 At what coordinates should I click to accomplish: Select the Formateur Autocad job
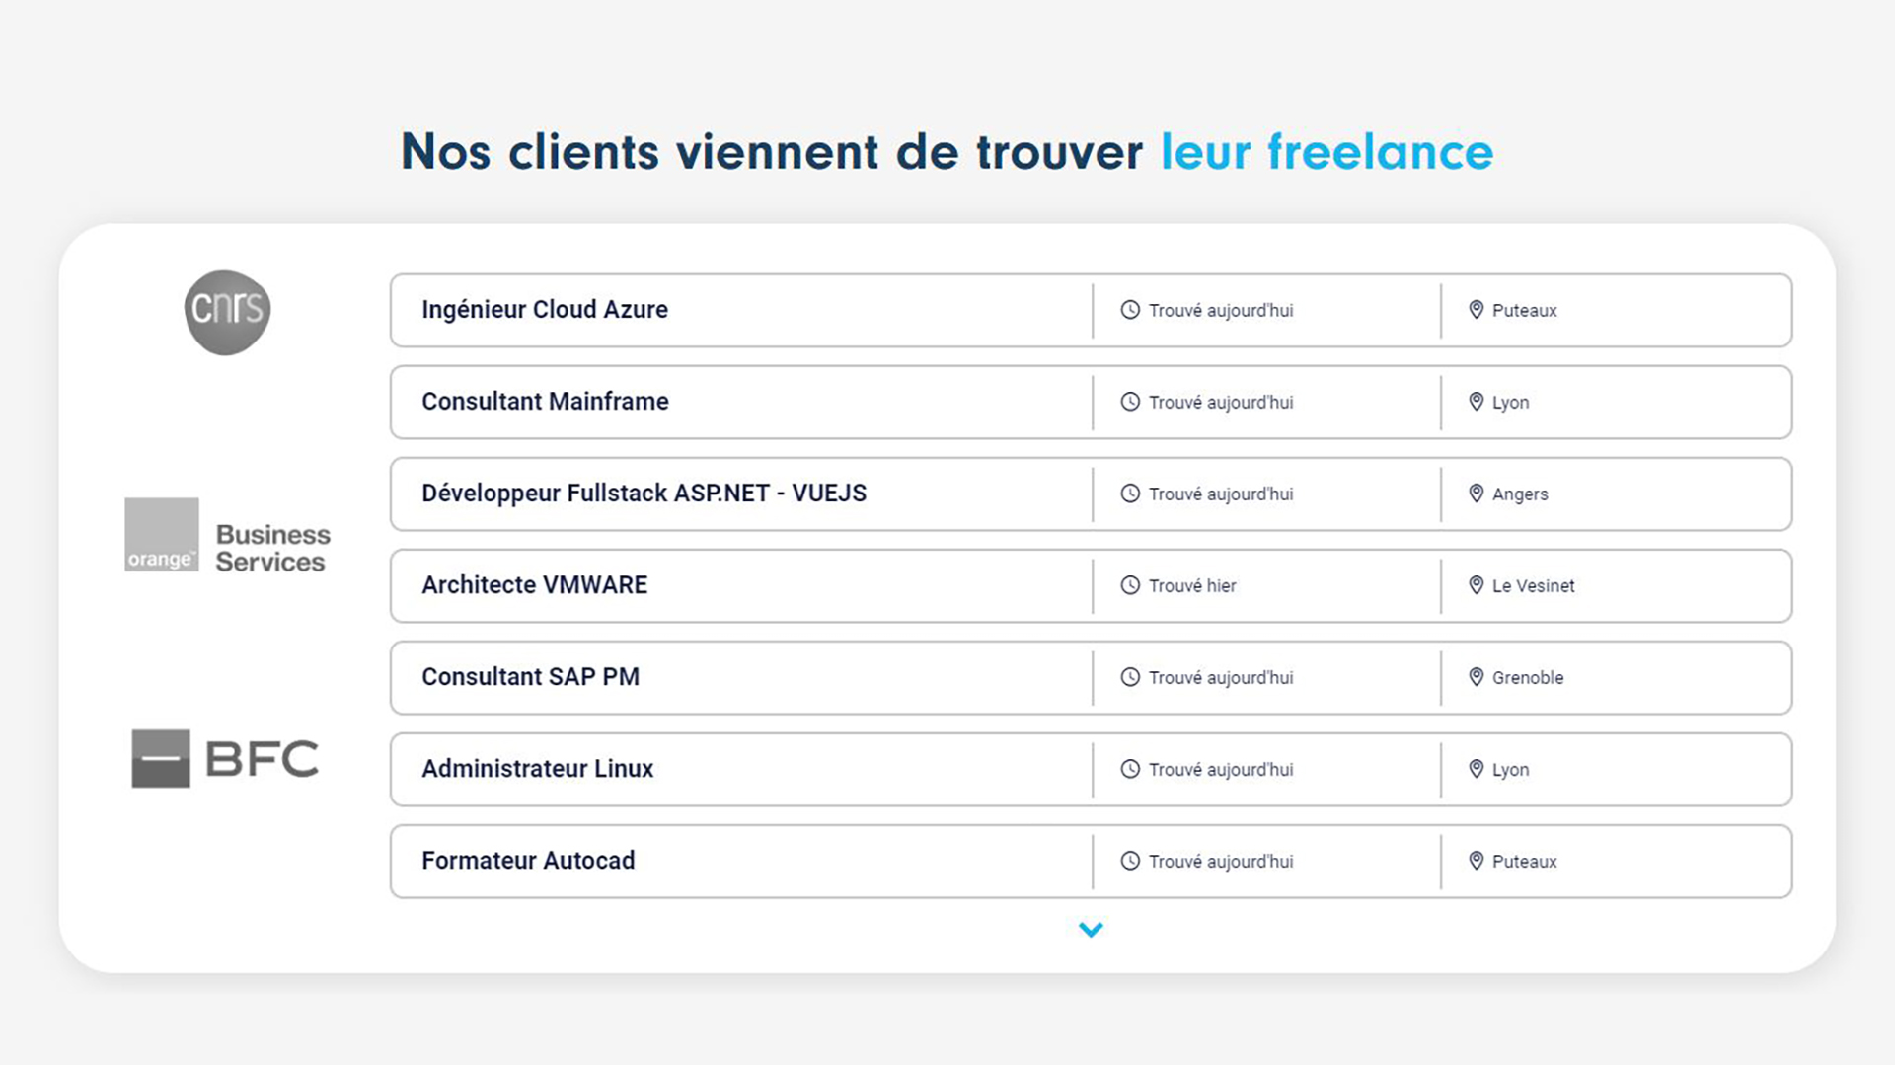click(1091, 861)
